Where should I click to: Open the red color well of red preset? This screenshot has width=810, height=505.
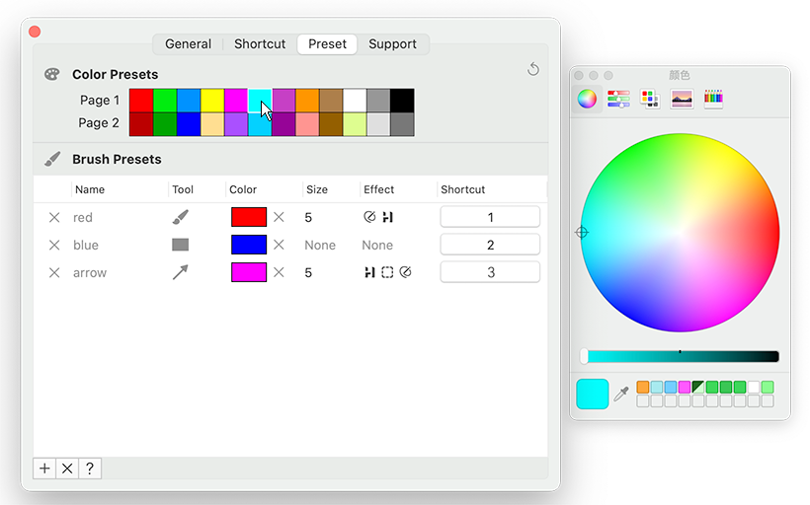tap(249, 217)
